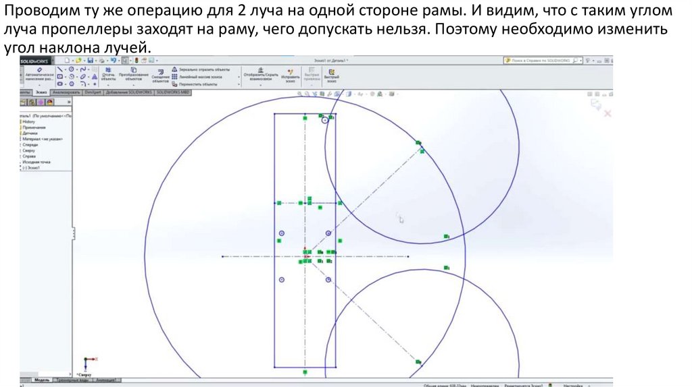692x387 pixels.
Task: Select the Справа plane in tree
Action: point(29,156)
